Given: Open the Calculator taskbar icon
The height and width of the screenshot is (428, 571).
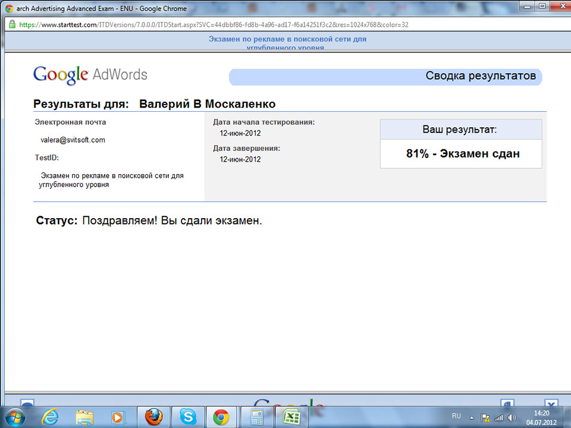Looking at the screenshot, I should click(257, 417).
